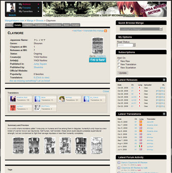Click the Add Raw link

tap(77, 31)
